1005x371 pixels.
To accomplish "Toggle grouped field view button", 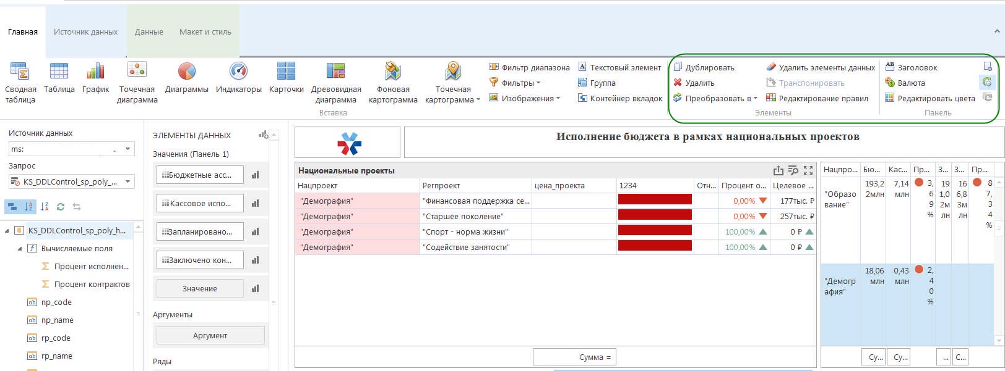I will point(12,207).
